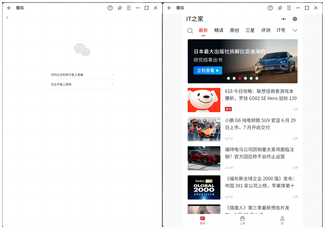Open JD dog mascot article thumbnail

(x=204, y=100)
